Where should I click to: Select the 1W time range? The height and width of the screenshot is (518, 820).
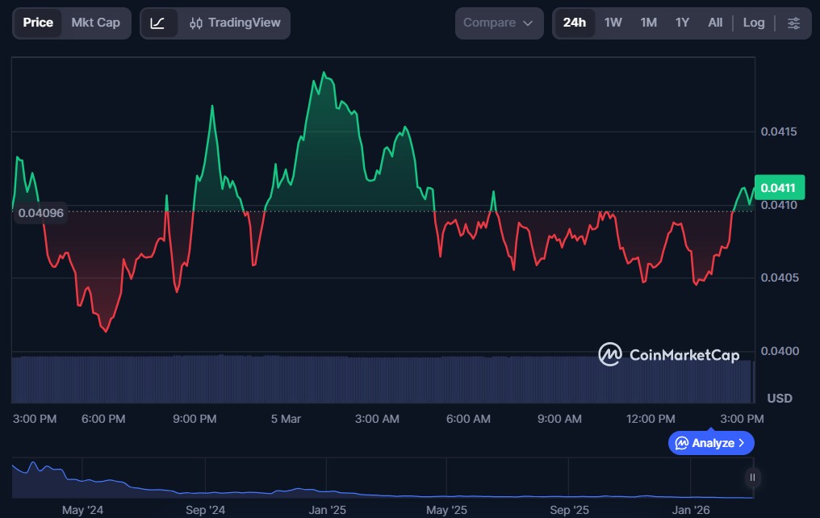613,23
